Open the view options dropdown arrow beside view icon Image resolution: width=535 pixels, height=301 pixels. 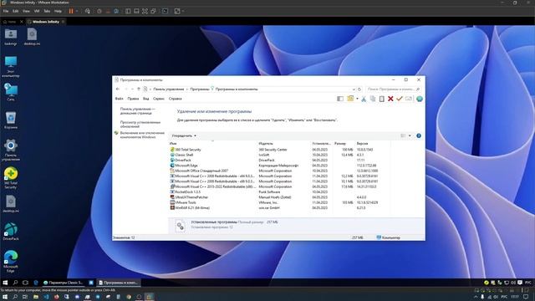point(410,135)
